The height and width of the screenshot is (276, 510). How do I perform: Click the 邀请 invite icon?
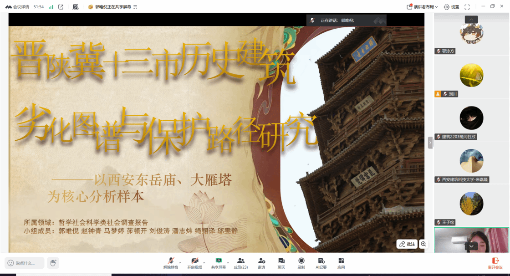click(261, 263)
